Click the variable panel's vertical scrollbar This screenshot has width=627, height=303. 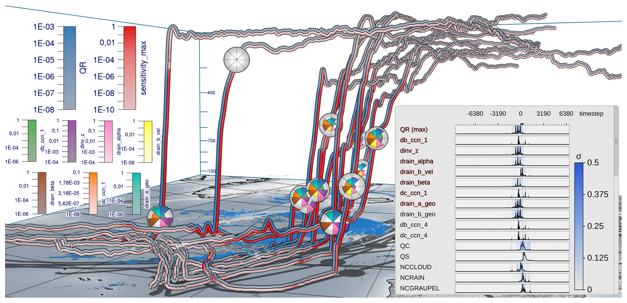point(616,141)
